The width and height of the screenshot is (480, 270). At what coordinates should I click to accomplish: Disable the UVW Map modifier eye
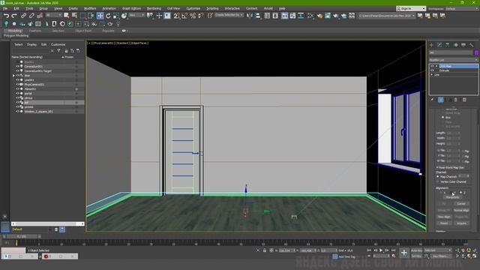pos(433,66)
